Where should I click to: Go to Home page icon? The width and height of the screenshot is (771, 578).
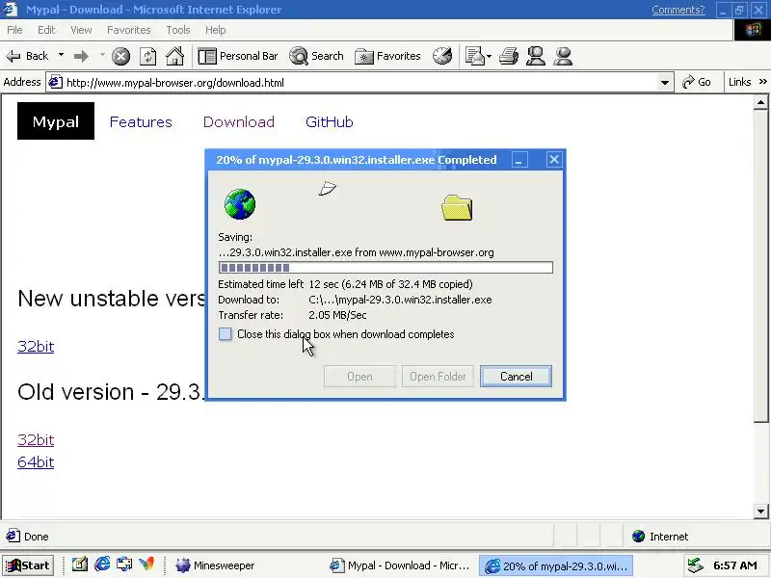pyautogui.click(x=174, y=56)
